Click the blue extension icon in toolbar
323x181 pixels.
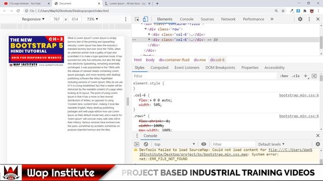coord(298,11)
